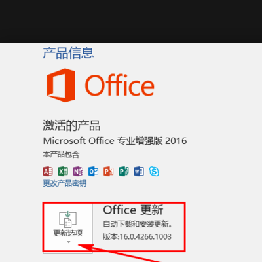Select Microsoft Office 专业增强版 2016 text

tap(115, 141)
